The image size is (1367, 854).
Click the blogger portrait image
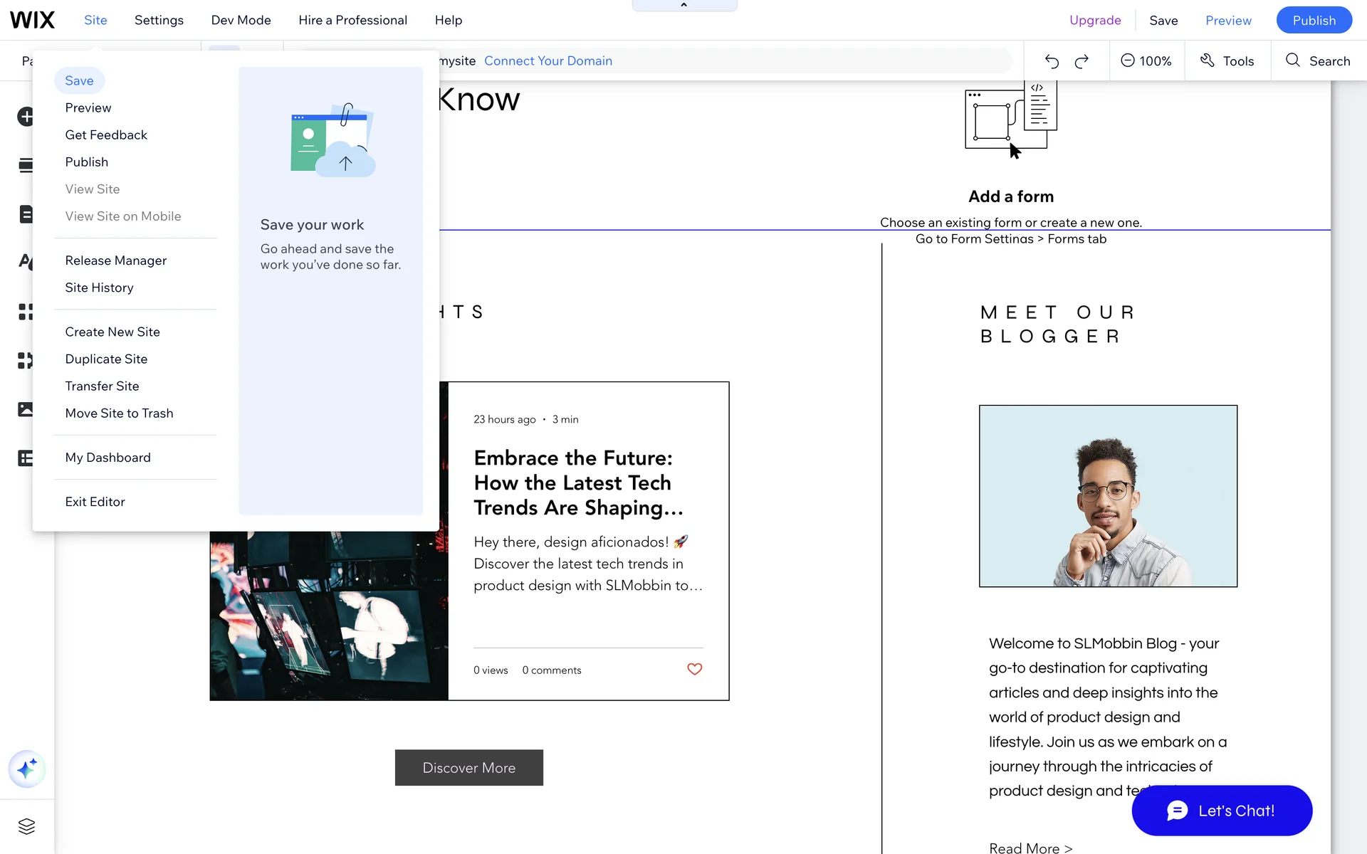pos(1108,496)
